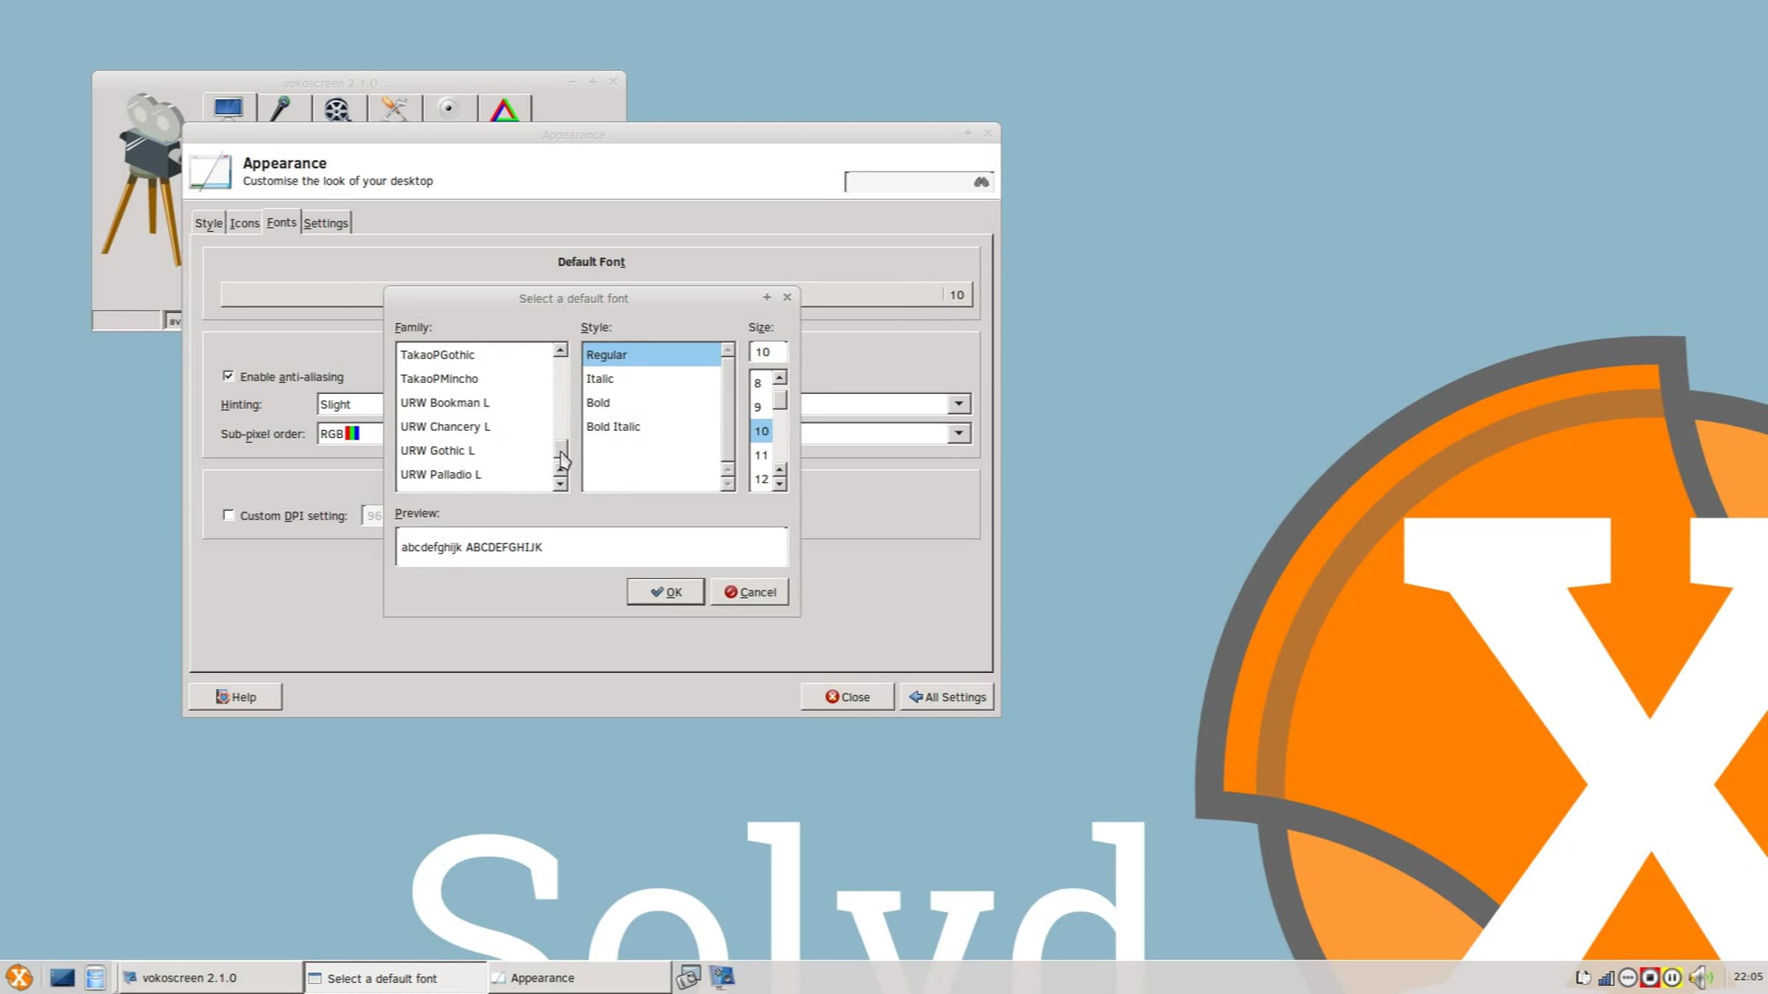The width and height of the screenshot is (1768, 994).
Task: Select URW Bookman L font family
Action: pos(475,403)
